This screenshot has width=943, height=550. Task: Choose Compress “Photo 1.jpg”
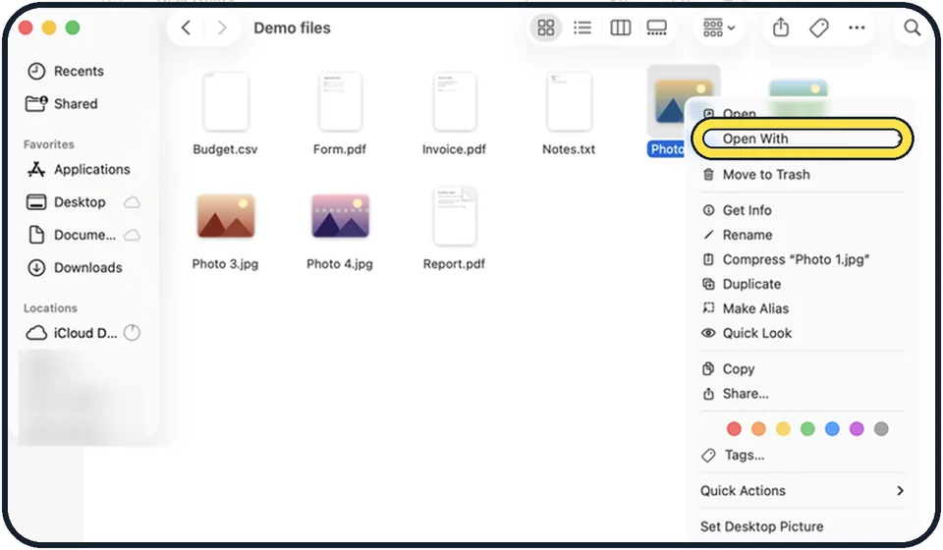(803, 259)
